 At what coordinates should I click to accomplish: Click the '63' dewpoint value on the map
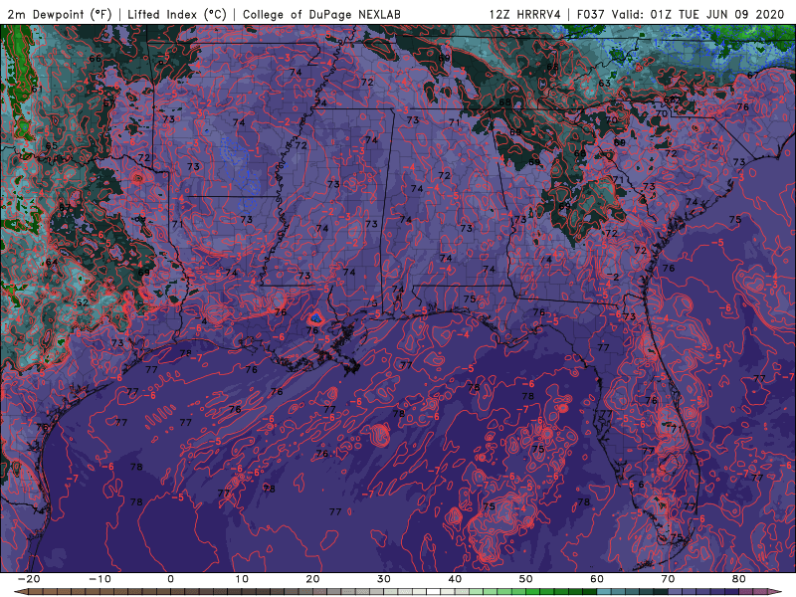tap(604, 84)
